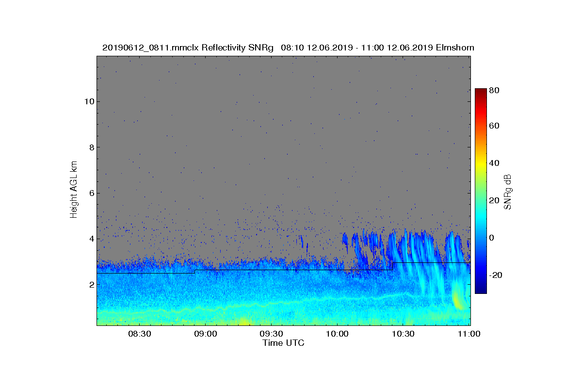Viewport: 582px width, 388px height.
Task: Click the height tick label 6
Action: tap(91, 193)
